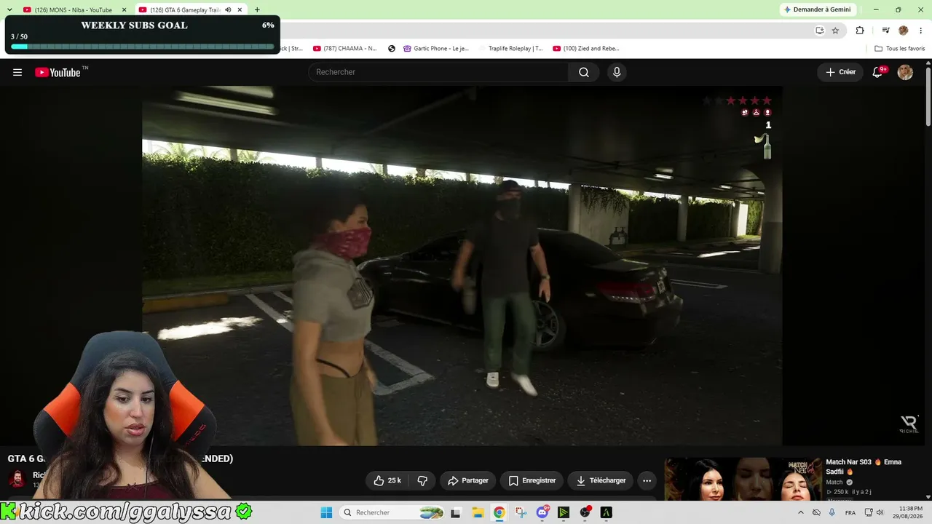Click the taskbar microphone tray icon
932x524 pixels.
coord(832,512)
